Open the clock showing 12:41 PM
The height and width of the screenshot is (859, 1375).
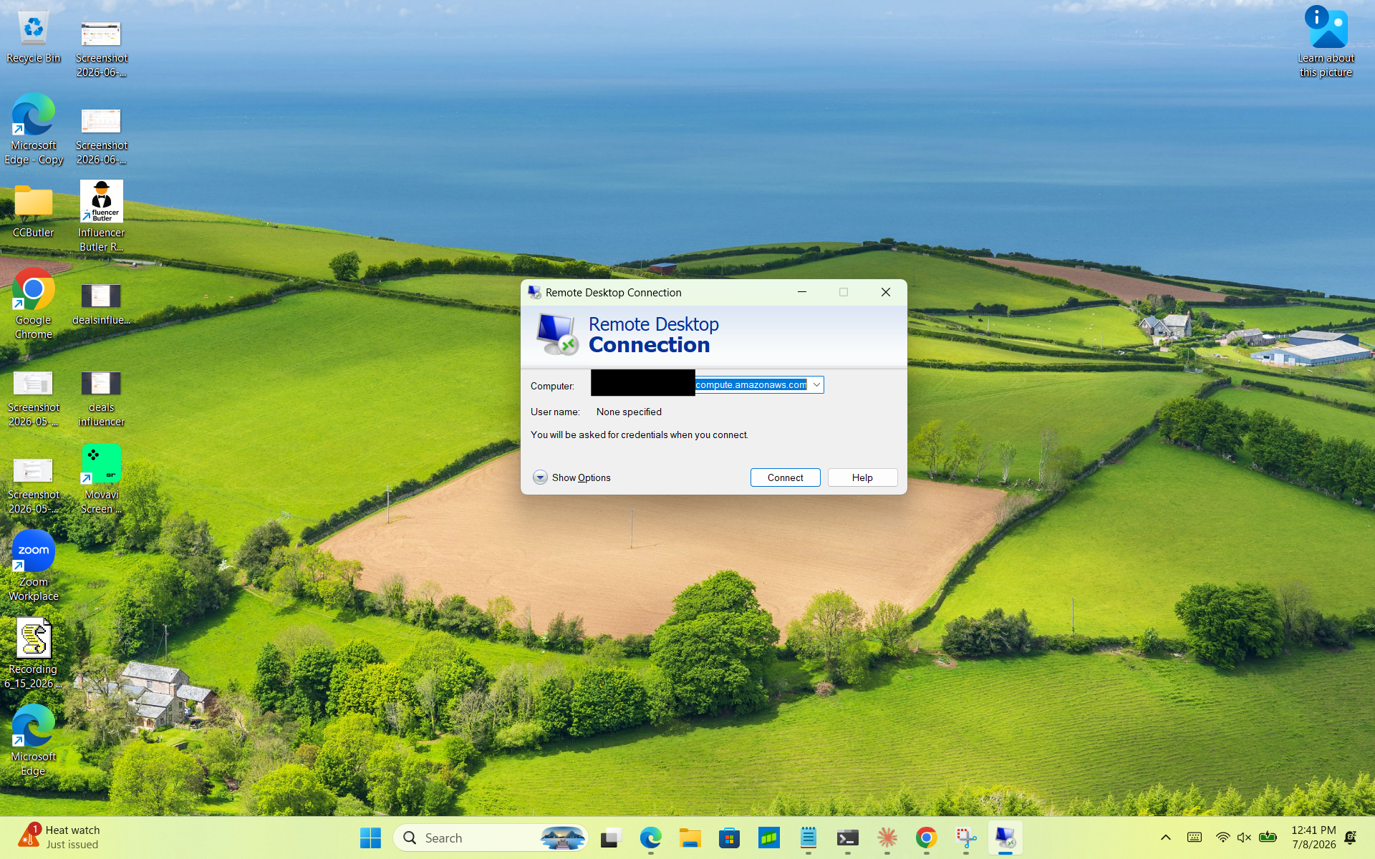click(1313, 838)
